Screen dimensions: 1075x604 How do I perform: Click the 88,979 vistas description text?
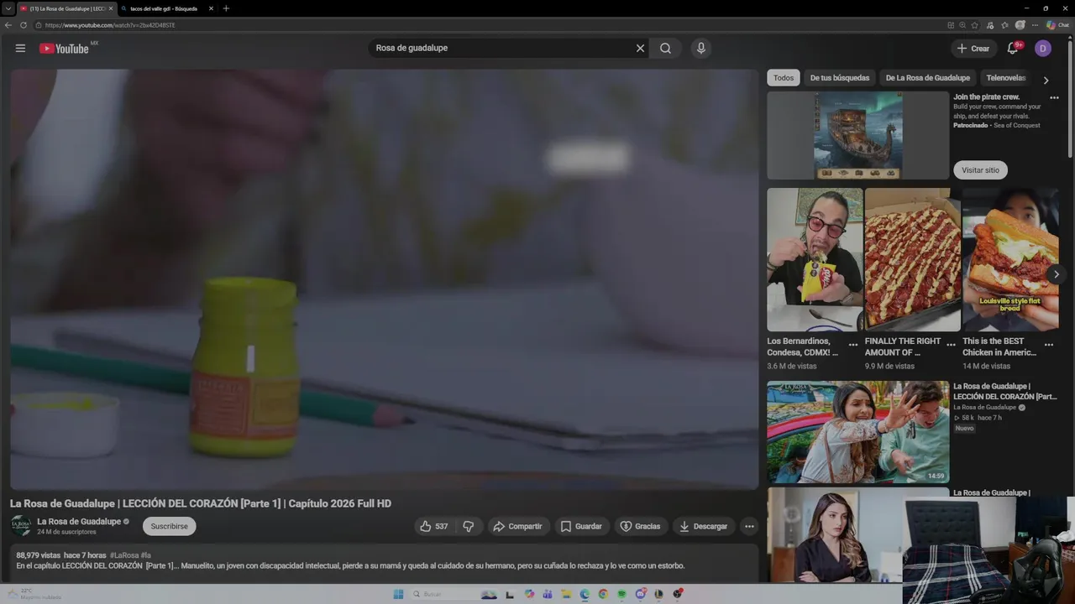[x=39, y=555]
